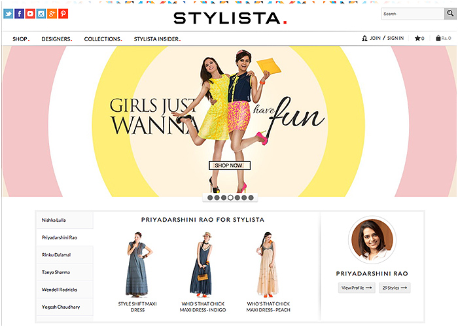Click View Profile for Priyadarshini Rao
This screenshot has width=458, height=327.
coord(357,288)
